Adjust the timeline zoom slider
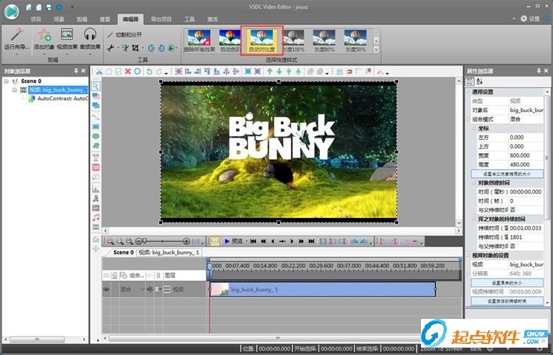The height and width of the screenshot is (355, 553). pyautogui.click(x=144, y=242)
